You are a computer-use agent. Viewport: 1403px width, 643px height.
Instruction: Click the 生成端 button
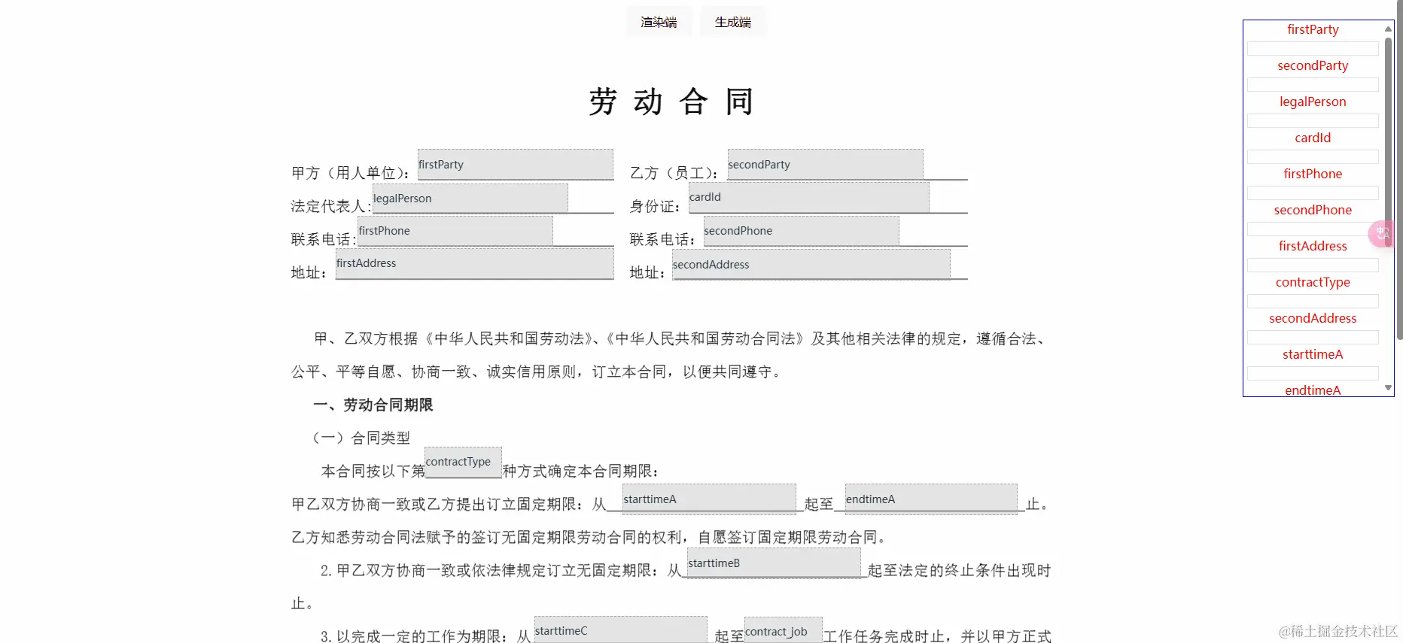click(x=733, y=22)
